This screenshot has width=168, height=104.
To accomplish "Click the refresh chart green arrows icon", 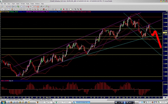I will tap(18, 6).
